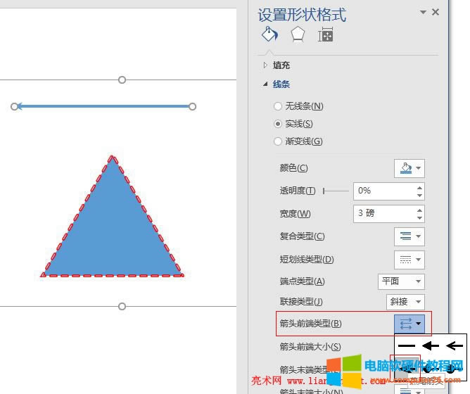470x394 pixels.
Task: Open the Layout & Properties icon
Action: tap(325, 35)
